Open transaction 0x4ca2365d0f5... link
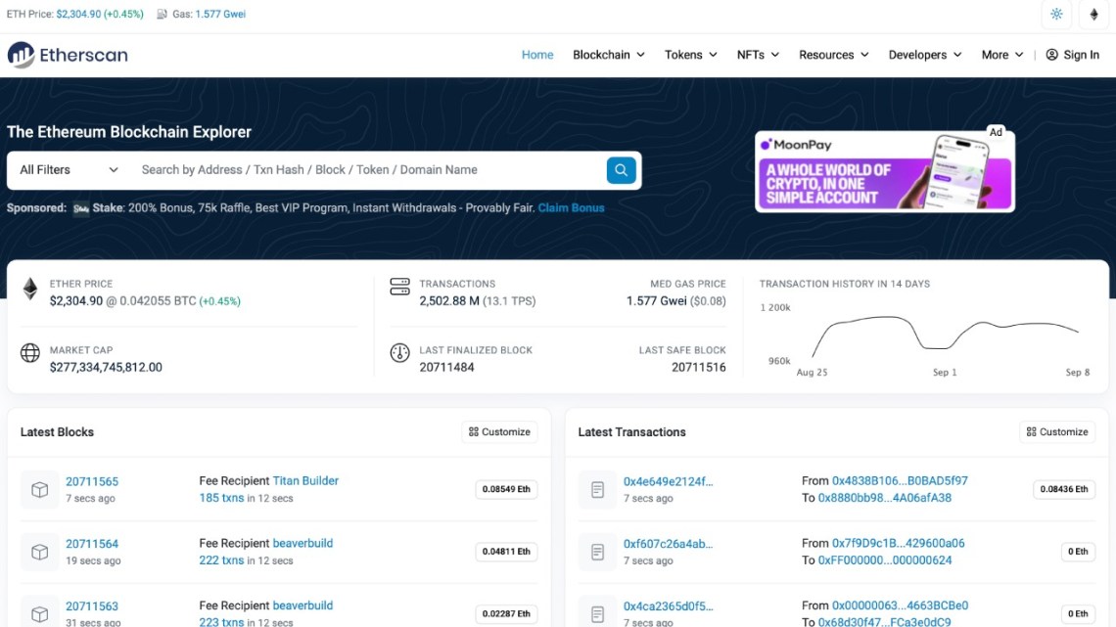 [668, 606]
